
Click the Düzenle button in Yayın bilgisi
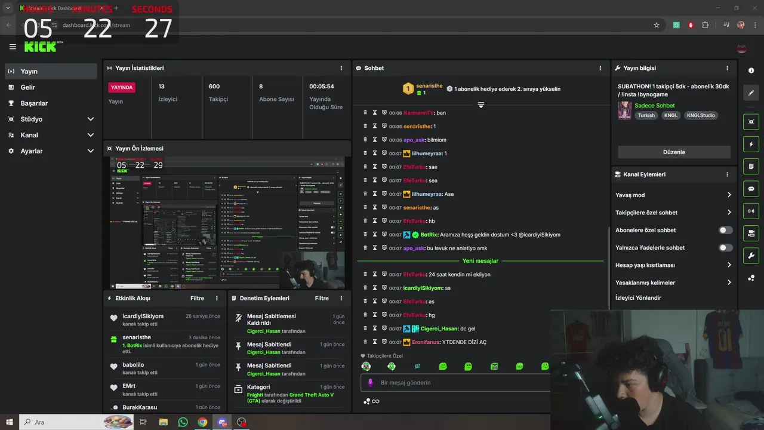click(x=674, y=152)
